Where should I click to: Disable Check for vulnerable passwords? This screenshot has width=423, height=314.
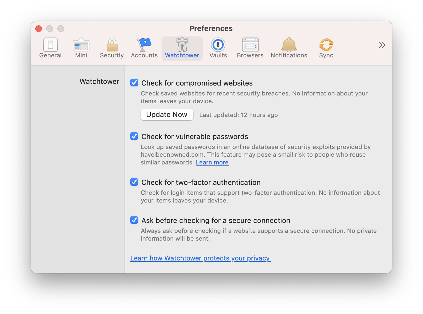[134, 136]
